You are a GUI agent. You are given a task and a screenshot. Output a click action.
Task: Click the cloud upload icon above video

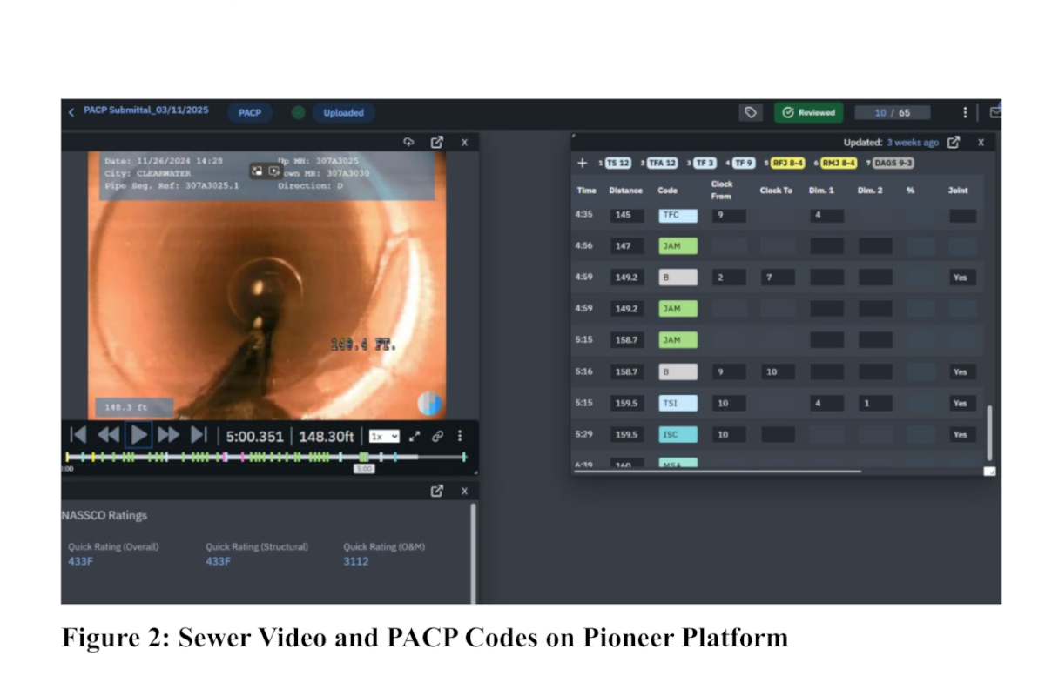point(408,142)
